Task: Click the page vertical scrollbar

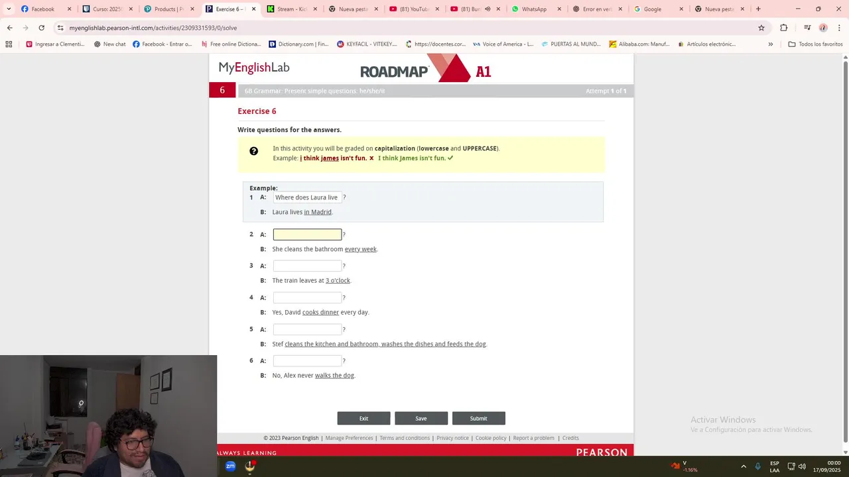Action: point(845,252)
